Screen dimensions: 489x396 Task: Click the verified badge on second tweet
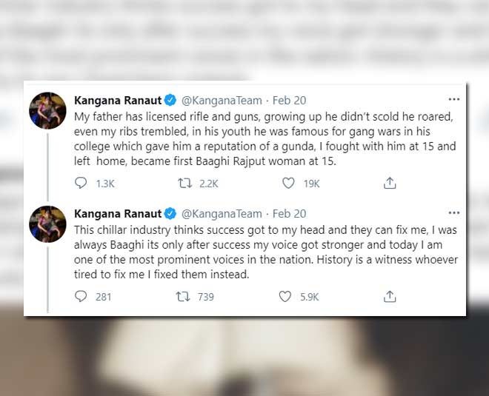click(x=170, y=214)
